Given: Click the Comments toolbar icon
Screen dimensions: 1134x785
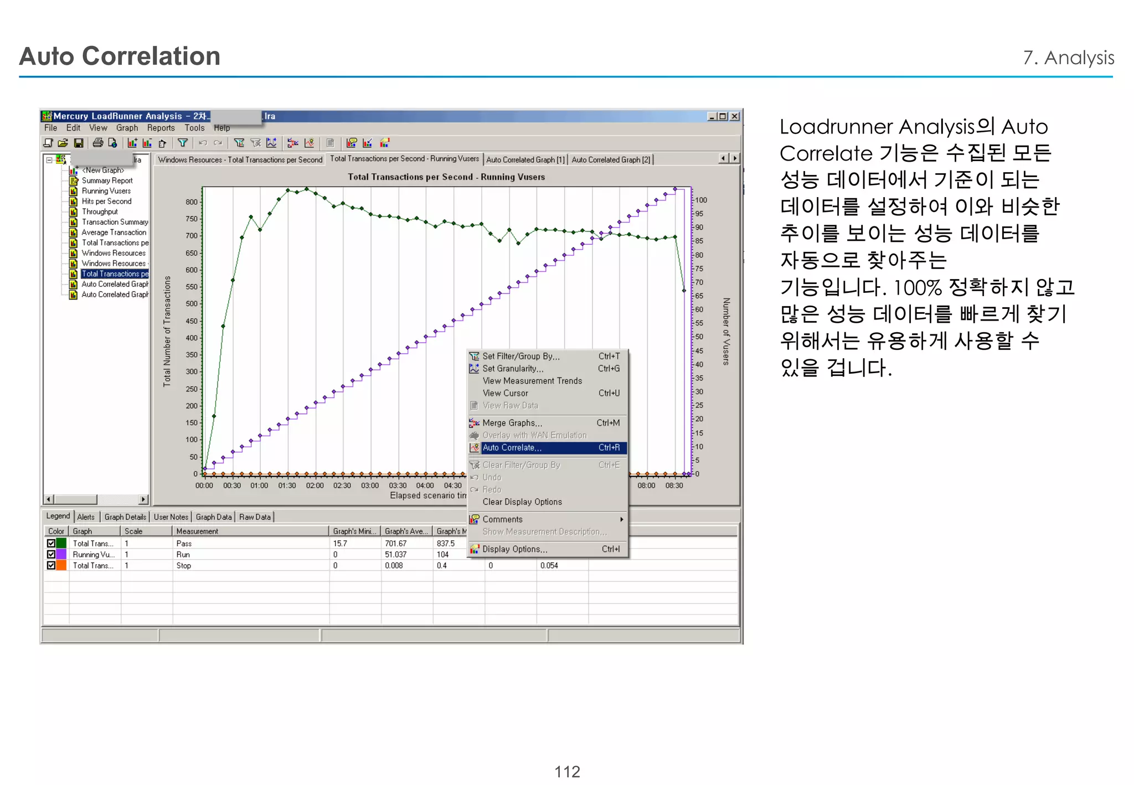Looking at the screenshot, I should (x=352, y=143).
